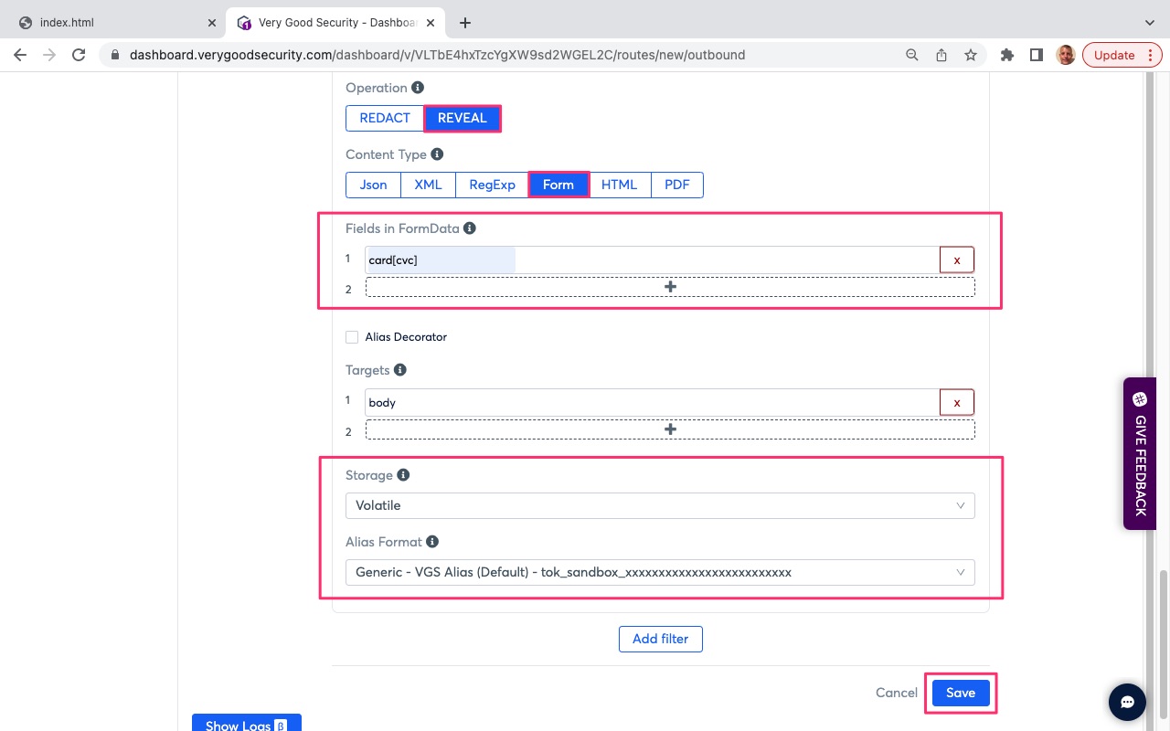Screen dimensions: 1170x731
Task: Click the Storage info icon
Action: pyautogui.click(x=403, y=475)
